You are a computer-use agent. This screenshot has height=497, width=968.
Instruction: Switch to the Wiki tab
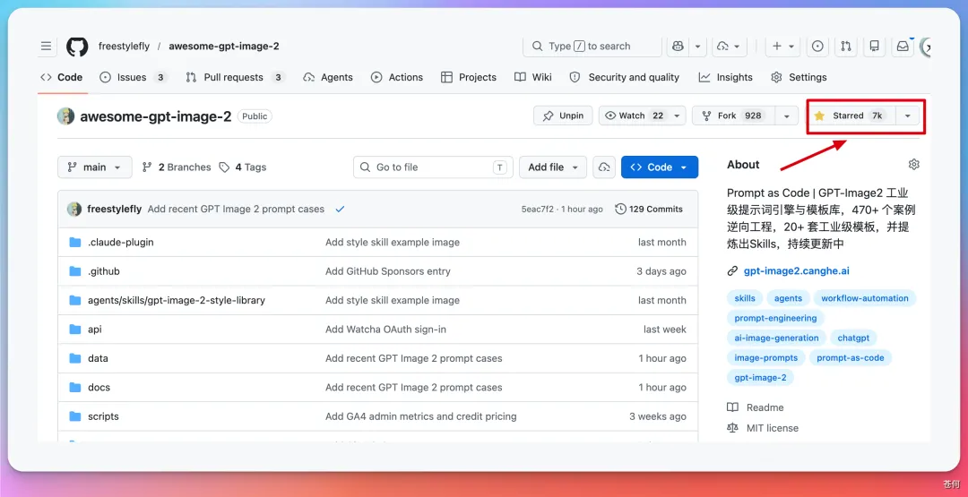pyautogui.click(x=533, y=77)
